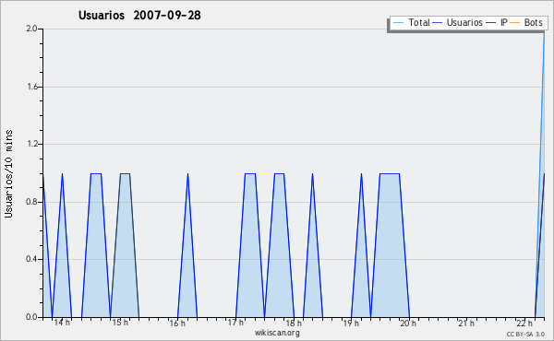Click the data peak just after 16 h
Image resolution: width=554 pixels, height=341 pixels.
[187, 245]
